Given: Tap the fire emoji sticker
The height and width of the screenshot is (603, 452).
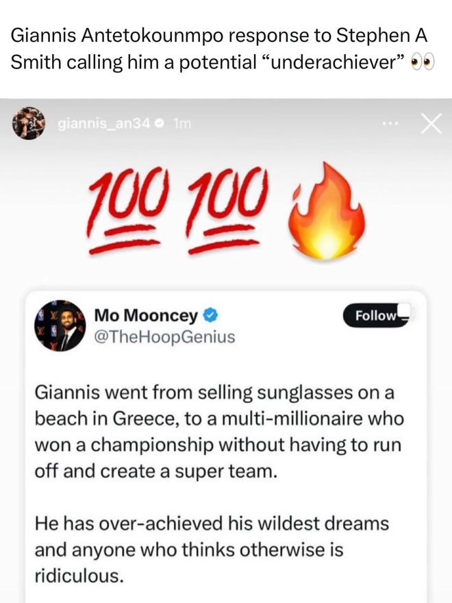Looking at the screenshot, I should point(325,209).
